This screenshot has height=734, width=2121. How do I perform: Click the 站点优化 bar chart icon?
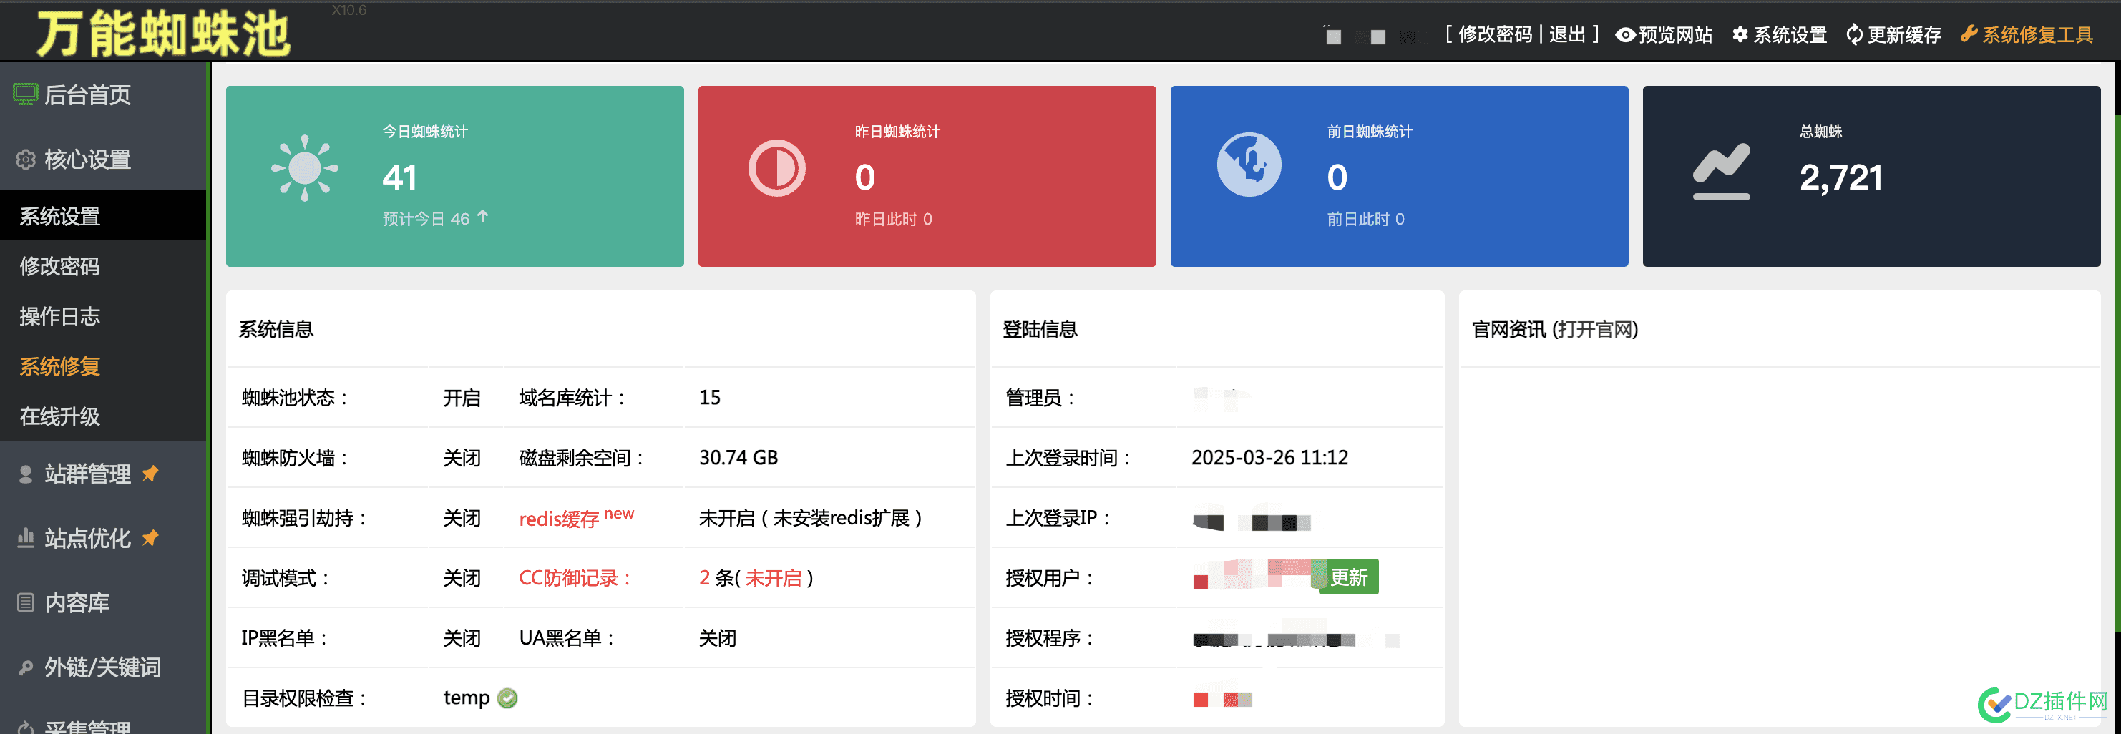coord(26,538)
